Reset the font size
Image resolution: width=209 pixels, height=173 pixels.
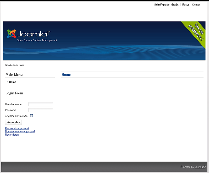(185, 5)
